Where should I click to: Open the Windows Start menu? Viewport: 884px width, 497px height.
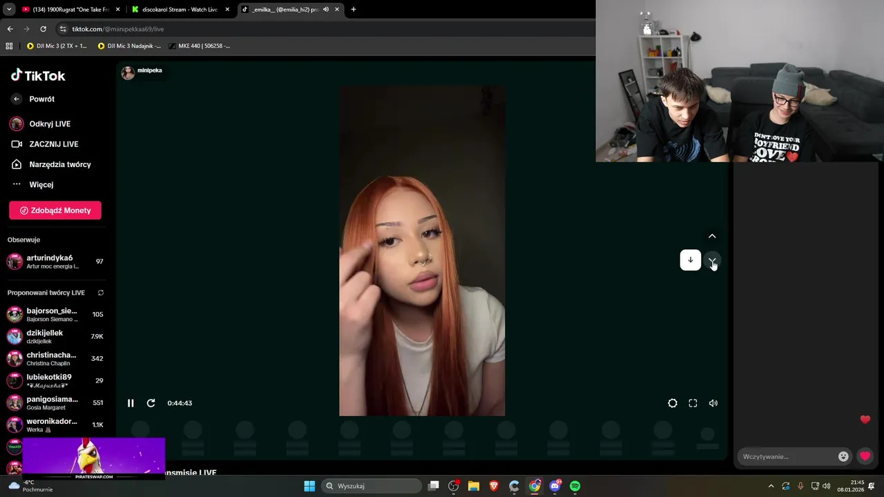coord(309,486)
